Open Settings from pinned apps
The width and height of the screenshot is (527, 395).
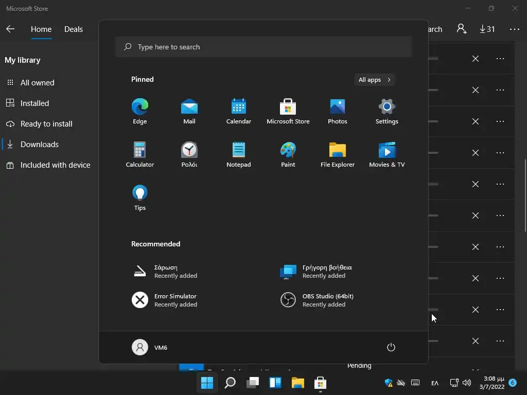pos(387,112)
